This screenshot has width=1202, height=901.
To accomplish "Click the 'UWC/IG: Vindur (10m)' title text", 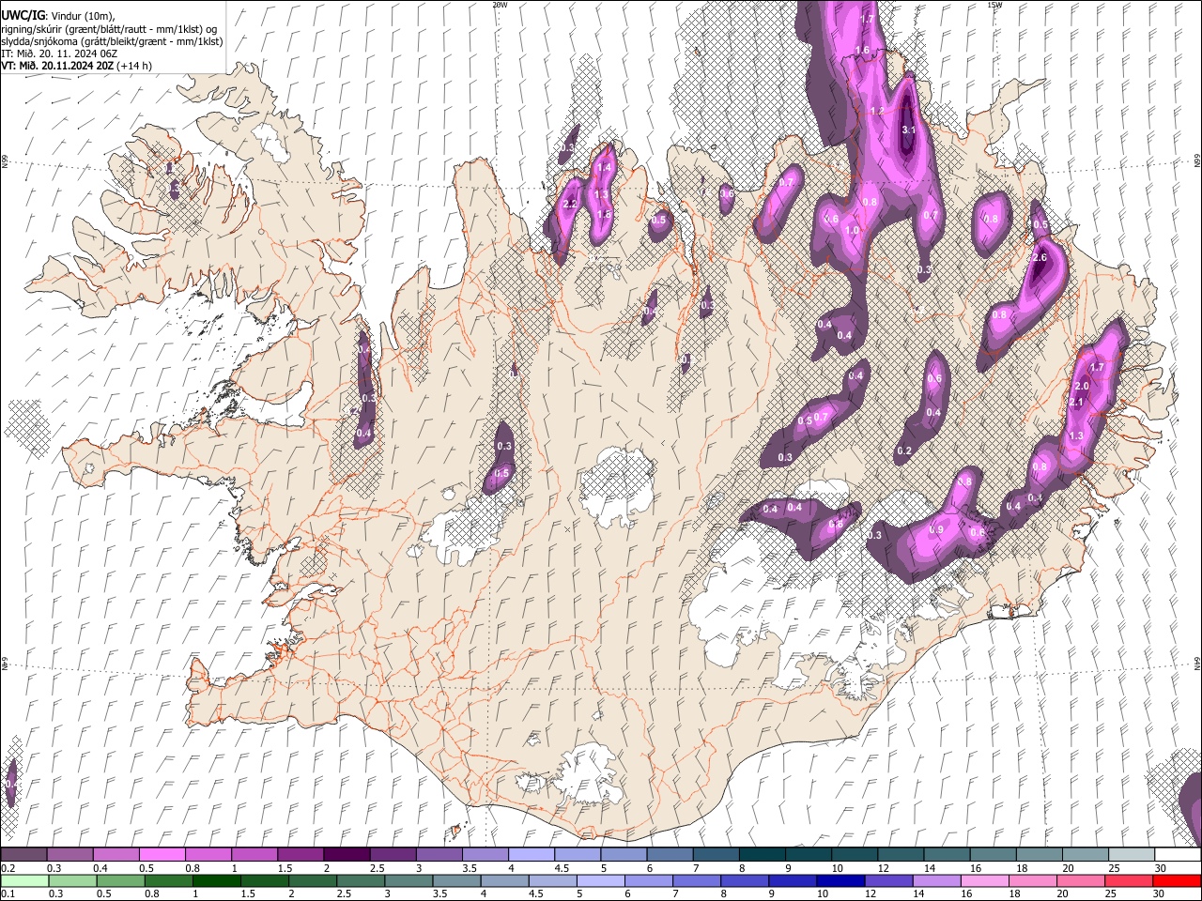I will pos(57,16).
